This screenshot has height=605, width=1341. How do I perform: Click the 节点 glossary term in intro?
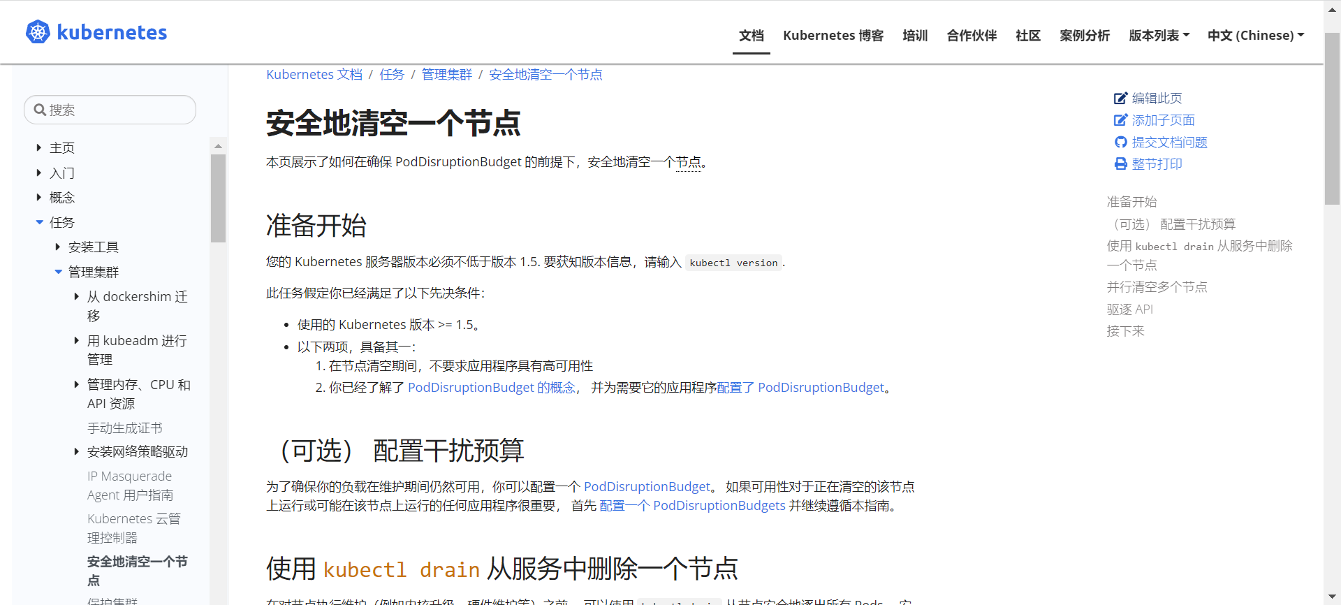(x=689, y=162)
